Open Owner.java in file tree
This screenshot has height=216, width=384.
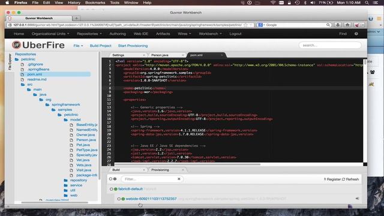point(85,135)
